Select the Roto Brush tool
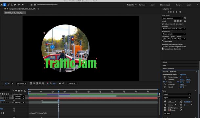 (x=19, y=5)
